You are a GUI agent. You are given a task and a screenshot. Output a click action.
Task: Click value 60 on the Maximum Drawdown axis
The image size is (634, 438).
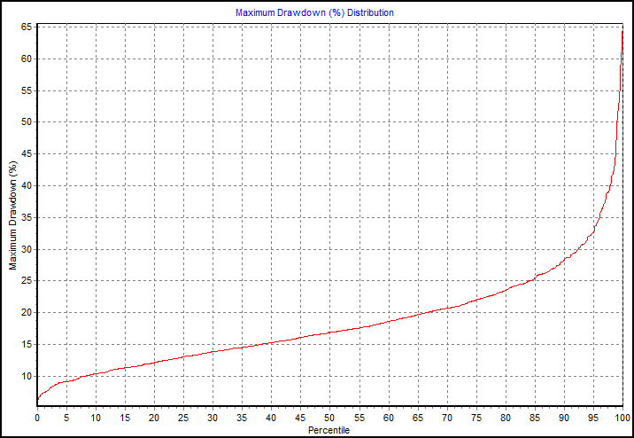click(27, 59)
